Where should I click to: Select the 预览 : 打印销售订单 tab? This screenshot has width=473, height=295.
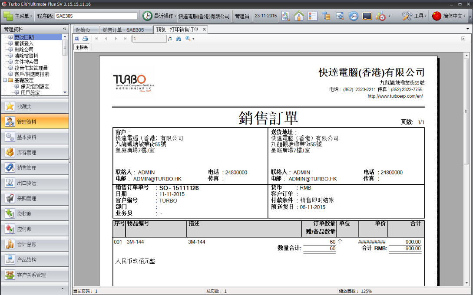(x=177, y=29)
